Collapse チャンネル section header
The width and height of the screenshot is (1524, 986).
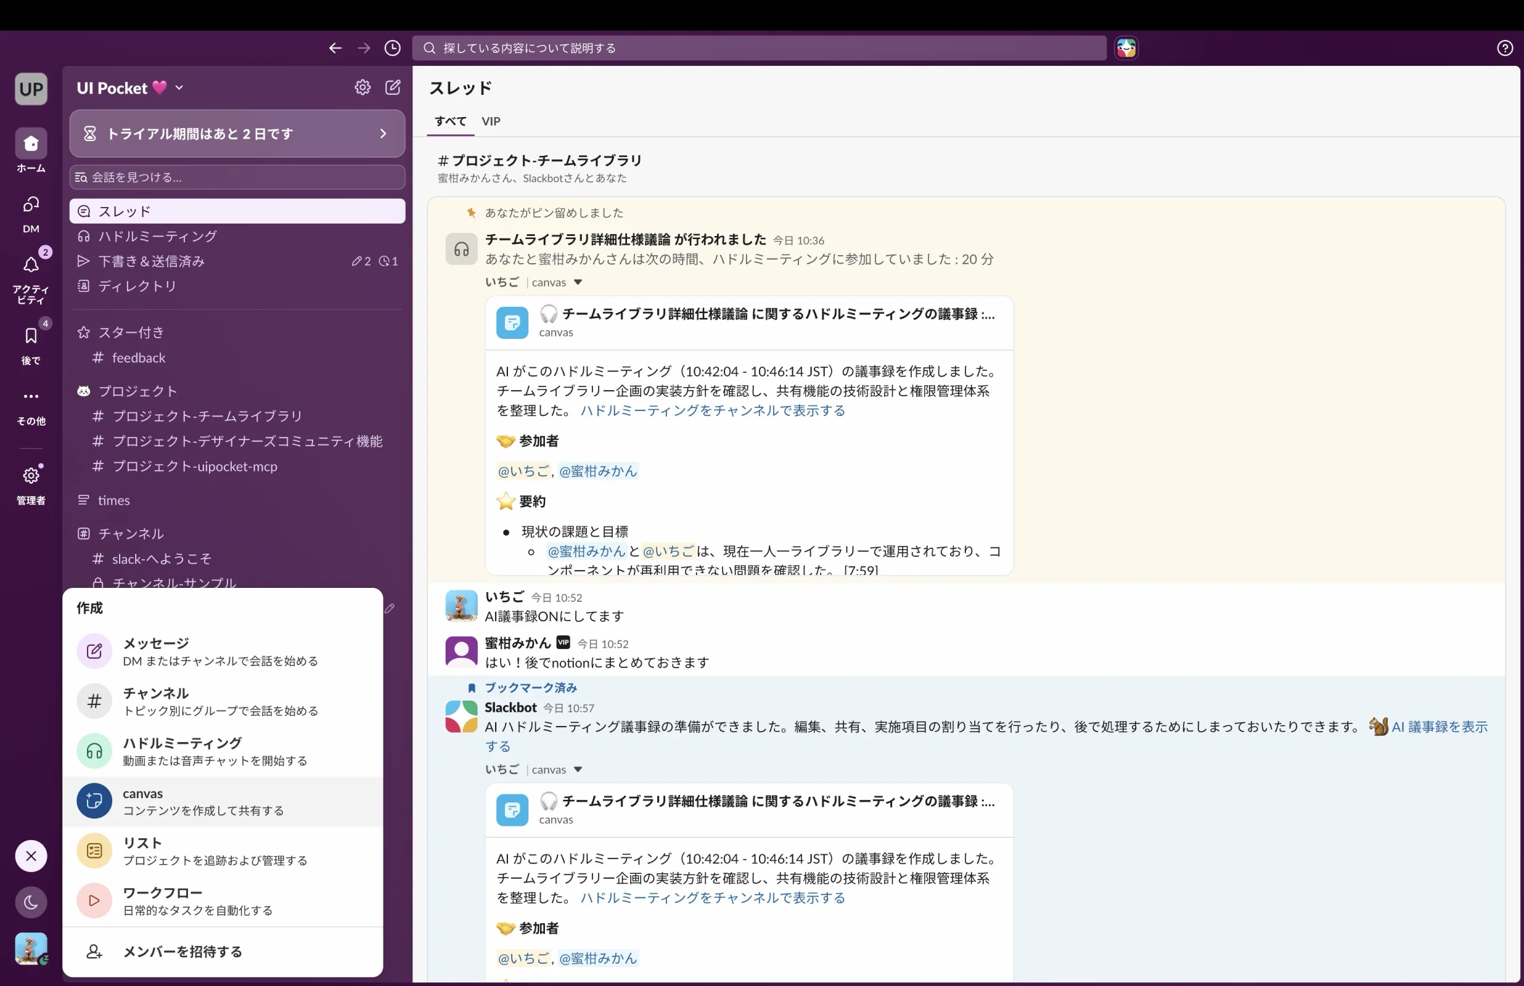tap(131, 533)
